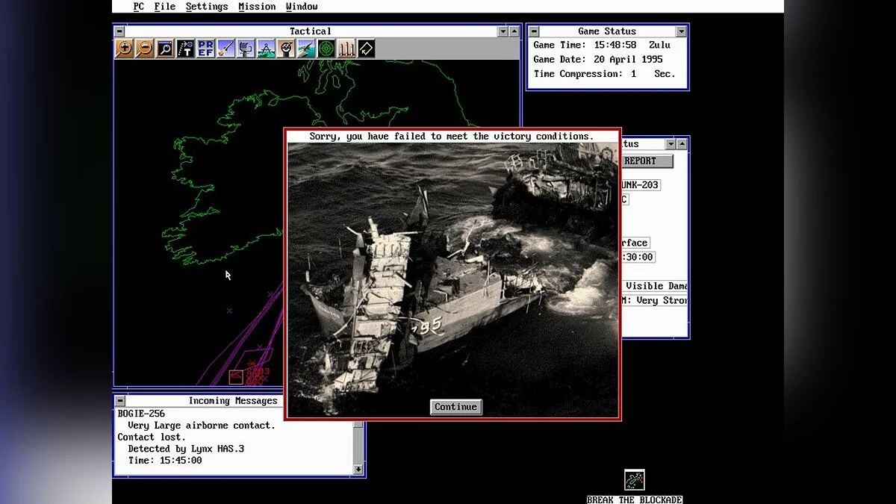
Task: Select the zoom-out magnifier tool
Action: [x=145, y=48]
